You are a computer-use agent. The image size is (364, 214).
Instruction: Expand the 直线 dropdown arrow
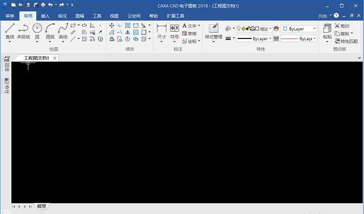click(x=10, y=42)
